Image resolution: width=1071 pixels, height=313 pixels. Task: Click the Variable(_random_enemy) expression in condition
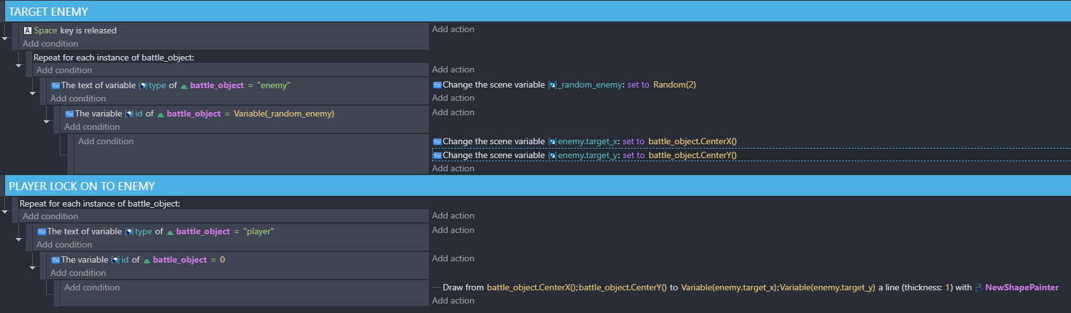click(284, 113)
